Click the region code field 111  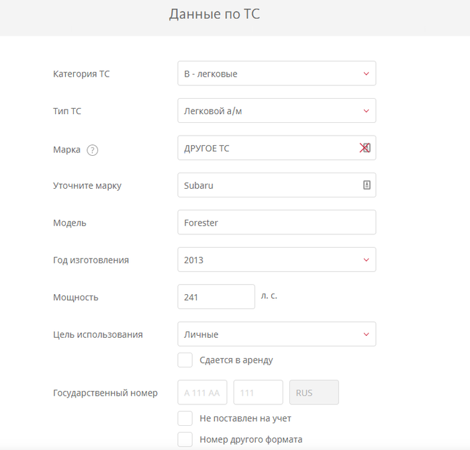point(258,393)
